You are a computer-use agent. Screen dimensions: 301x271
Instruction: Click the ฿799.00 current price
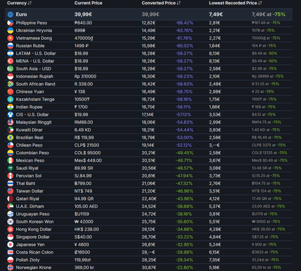[x=83, y=184]
